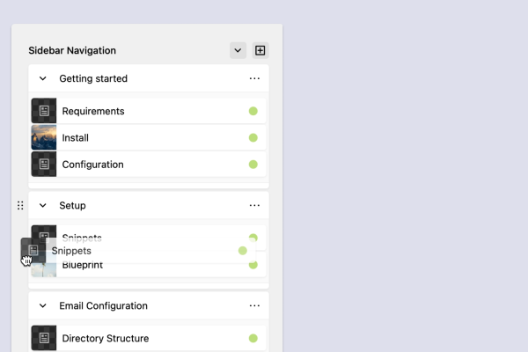Click the Install thumbnail image
Screen dimensions: 528x352
click(44, 137)
